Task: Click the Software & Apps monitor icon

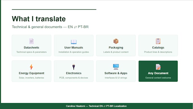Action: pyautogui.click(x=116, y=67)
